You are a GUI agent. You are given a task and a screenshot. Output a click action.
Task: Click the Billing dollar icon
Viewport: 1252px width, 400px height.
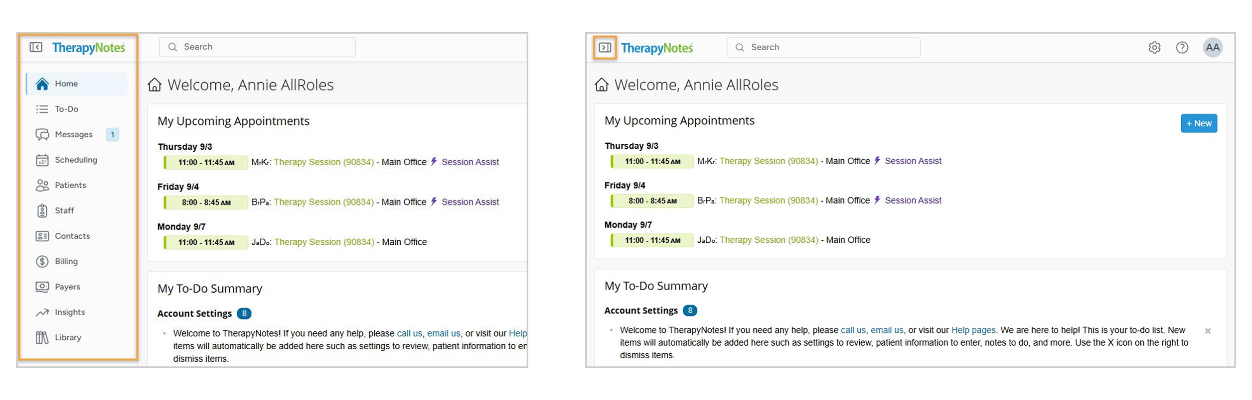click(x=42, y=261)
